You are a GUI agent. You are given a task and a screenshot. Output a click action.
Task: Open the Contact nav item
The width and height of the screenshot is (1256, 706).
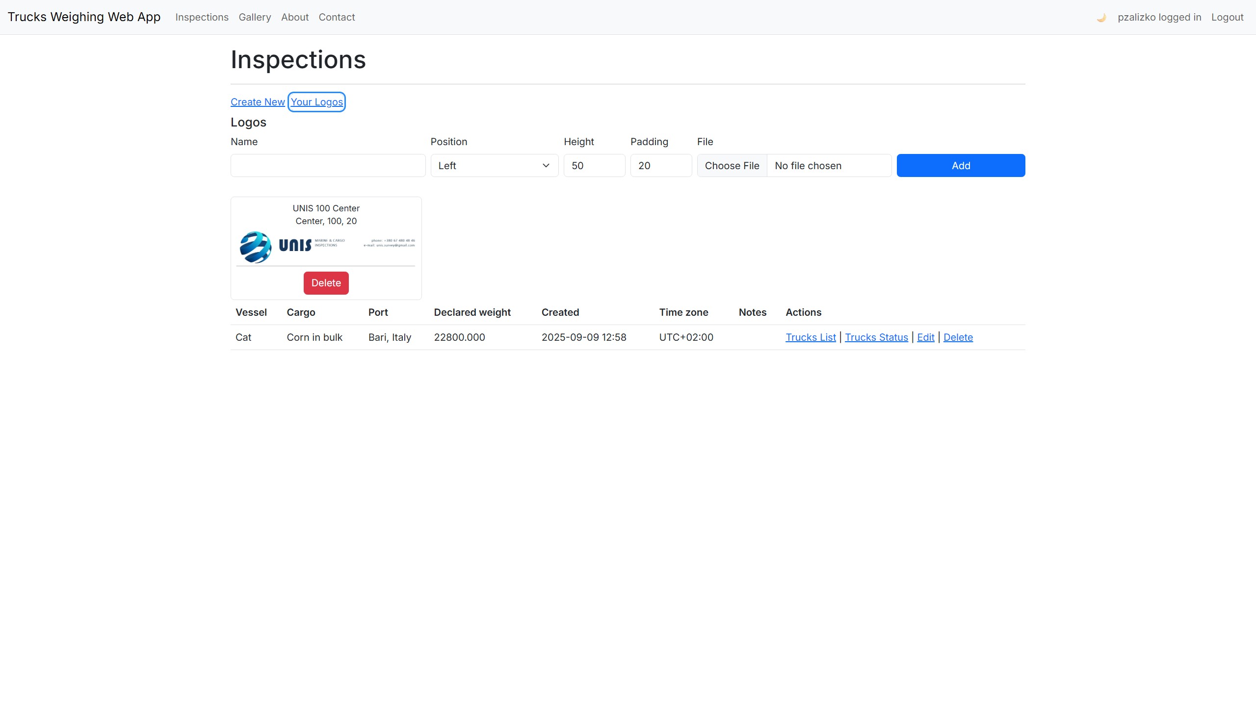coord(337,17)
